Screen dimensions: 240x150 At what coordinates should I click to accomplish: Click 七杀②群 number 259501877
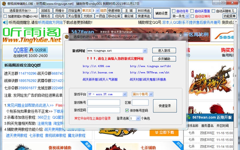click(x=28, y=88)
